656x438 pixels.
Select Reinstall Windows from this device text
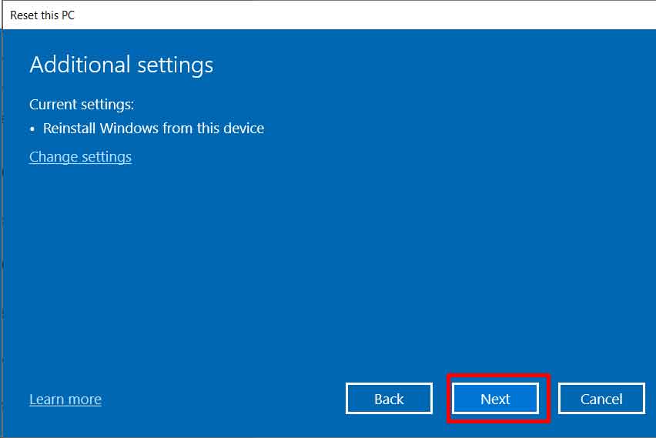[153, 128]
